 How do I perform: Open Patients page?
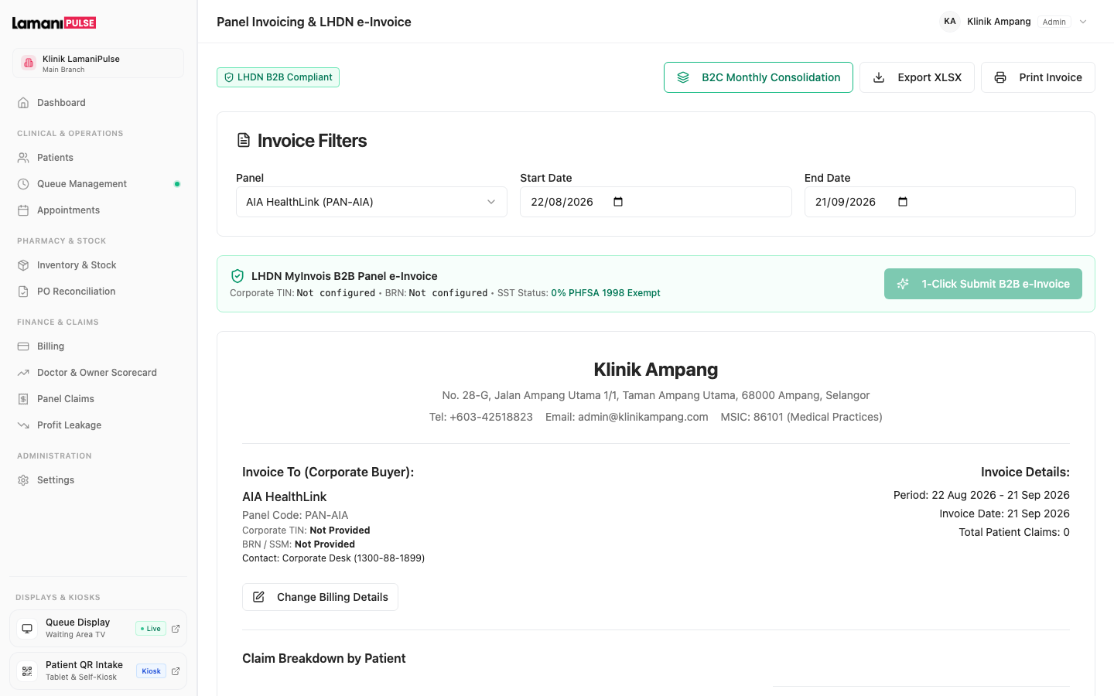click(x=98, y=158)
